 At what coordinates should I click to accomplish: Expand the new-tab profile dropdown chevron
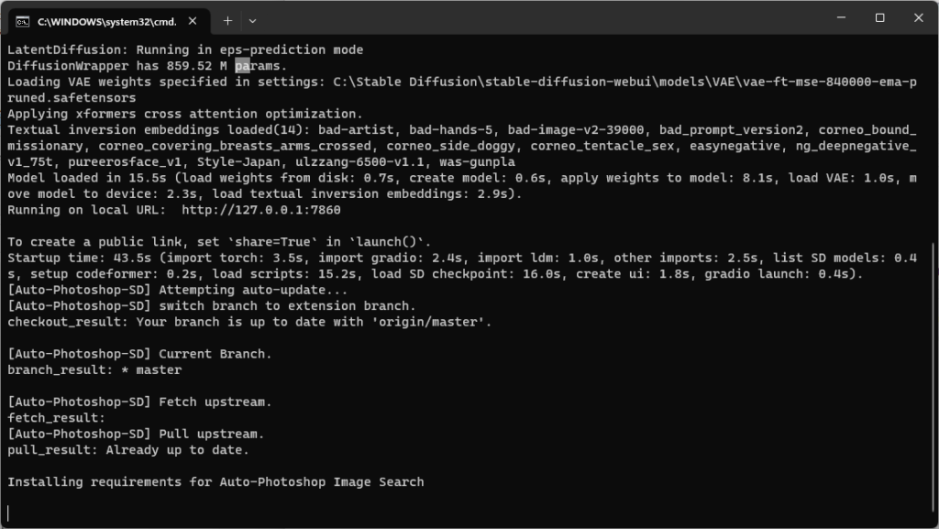(x=253, y=21)
